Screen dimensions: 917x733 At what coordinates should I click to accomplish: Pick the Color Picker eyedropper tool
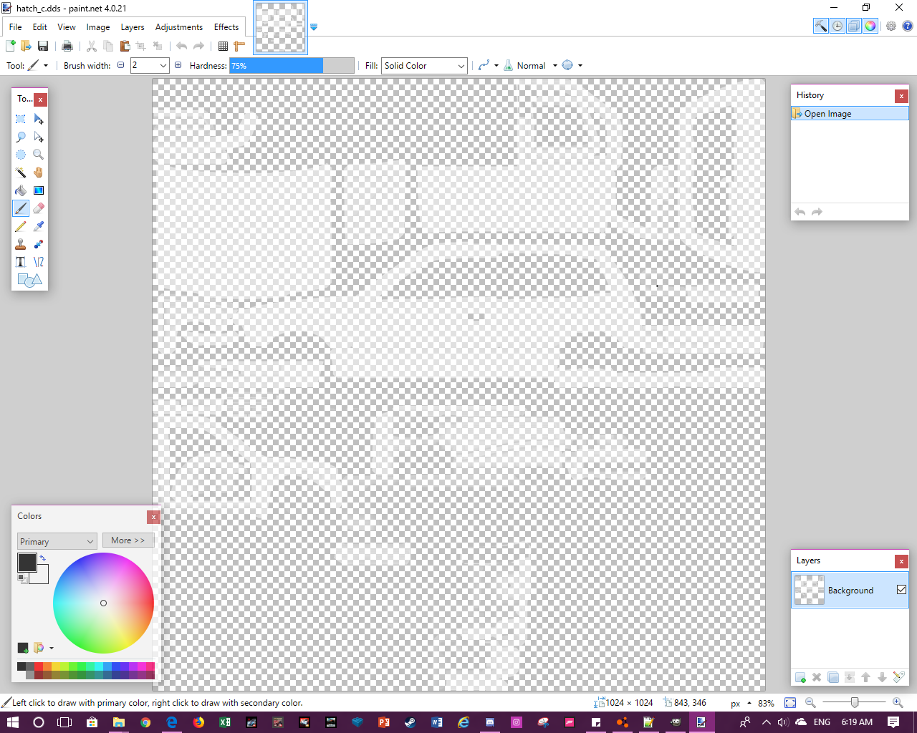[39, 226]
